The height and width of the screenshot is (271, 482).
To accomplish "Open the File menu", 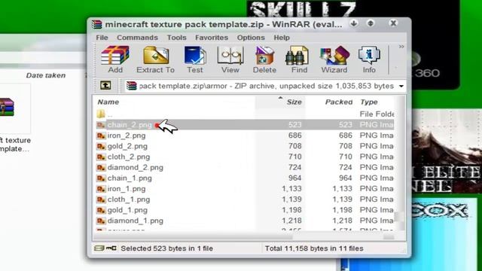I will click(x=102, y=38).
